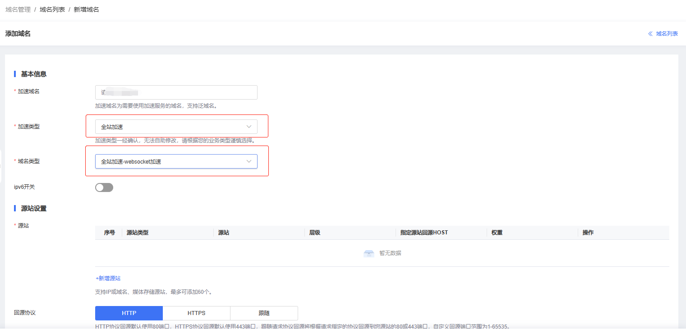Click the 回源协议 field label
This screenshot has width=686, height=329.
(x=25, y=313)
